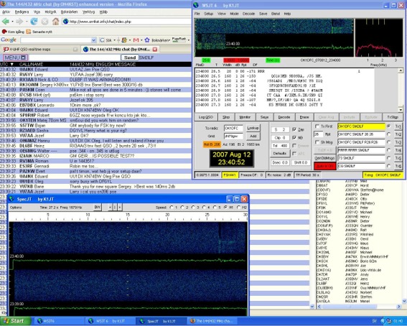This screenshot has height=326, width=407.
Task: Open the WSJT Mode menu
Action: 234,14
